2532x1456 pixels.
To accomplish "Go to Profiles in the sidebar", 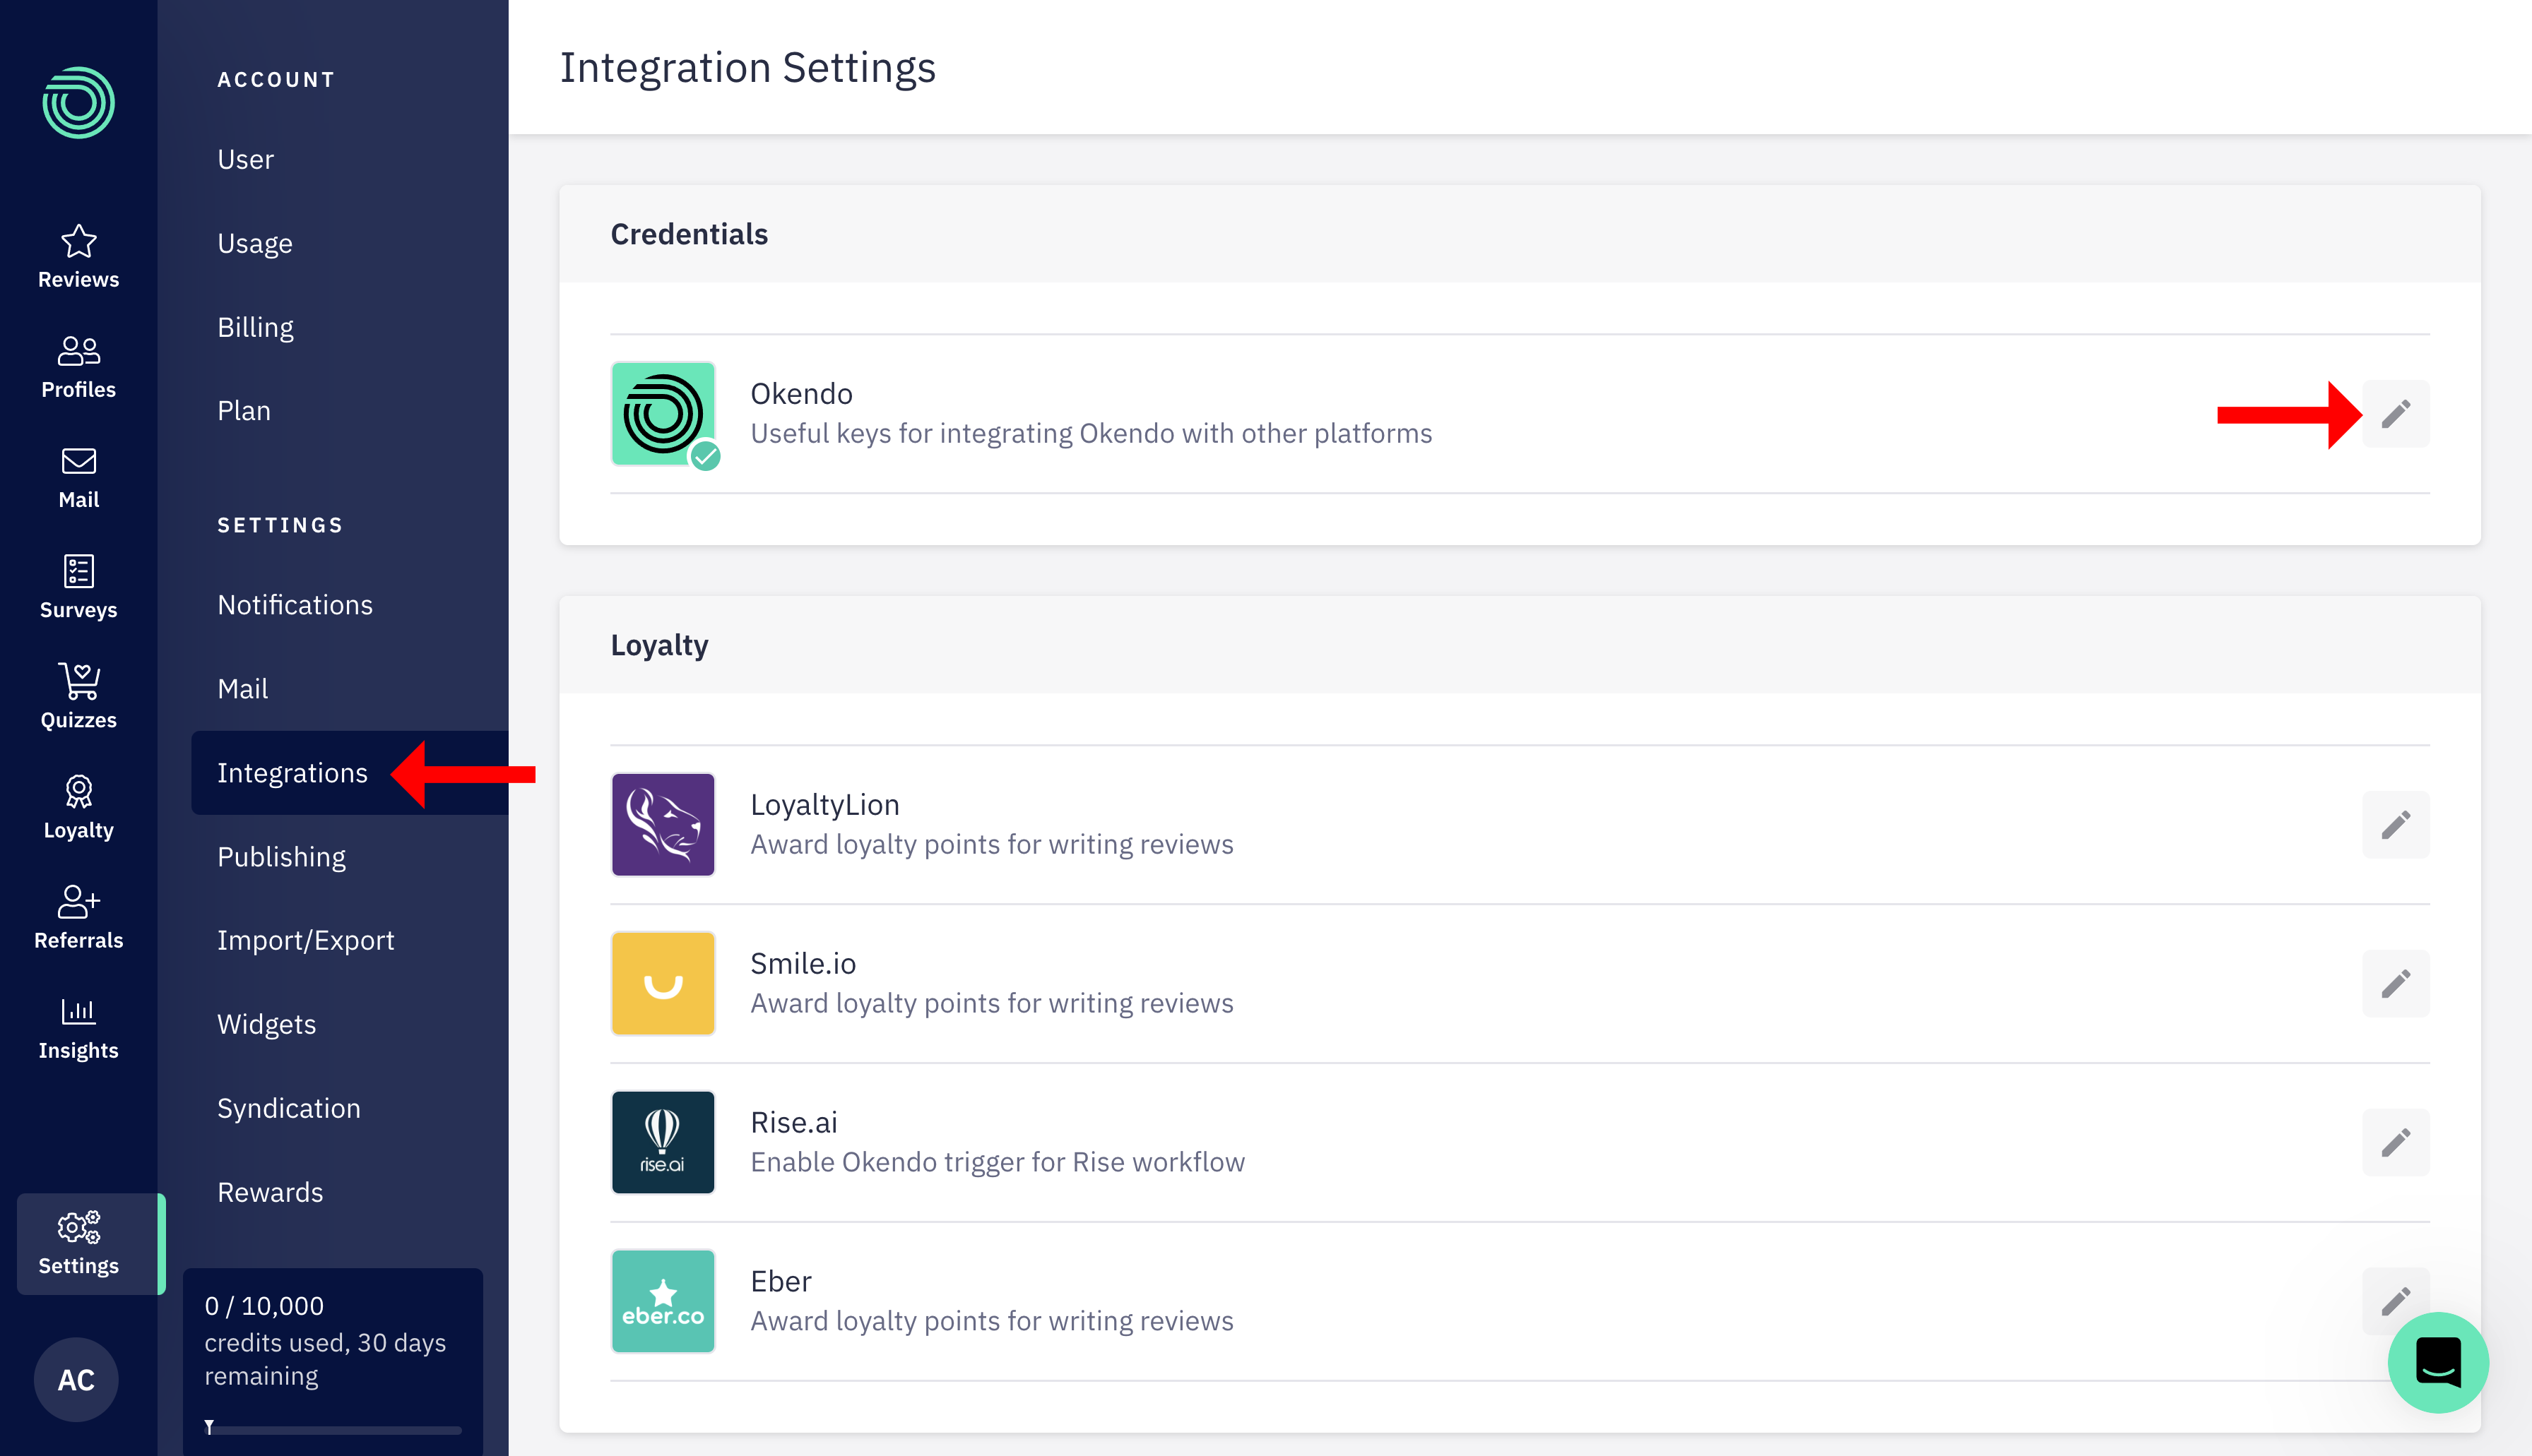I will tap(78, 367).
